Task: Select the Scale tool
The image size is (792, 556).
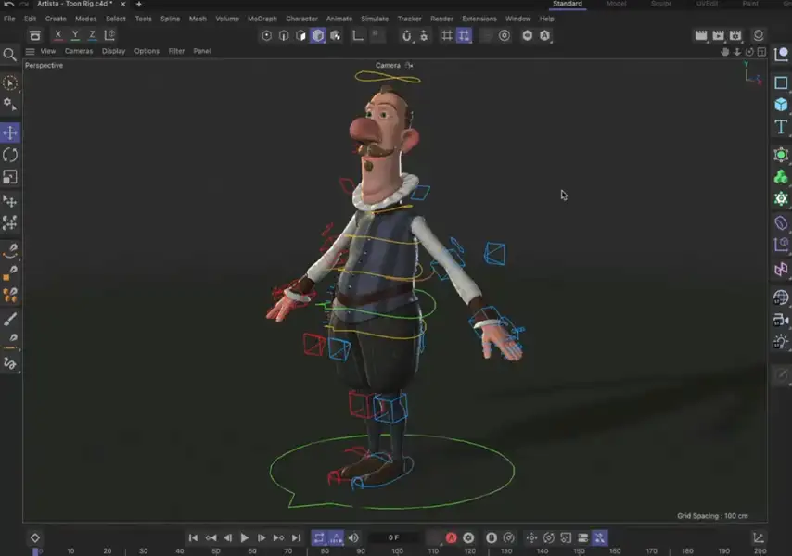Action: (x=10, y=176)
